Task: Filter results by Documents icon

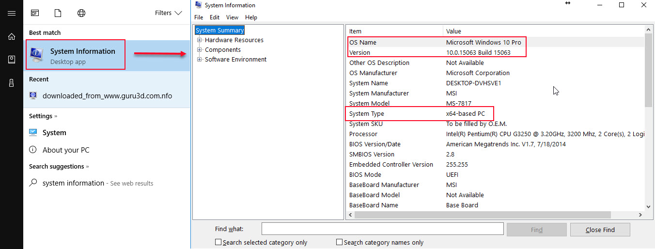Action: (x=58, y=13)
